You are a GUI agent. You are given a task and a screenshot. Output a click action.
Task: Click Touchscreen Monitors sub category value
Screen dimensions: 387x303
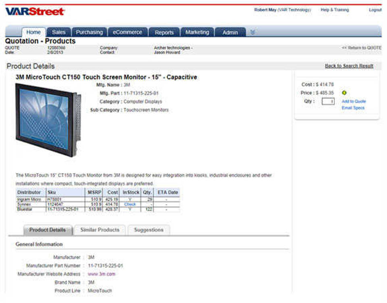[x=146, y=110]
